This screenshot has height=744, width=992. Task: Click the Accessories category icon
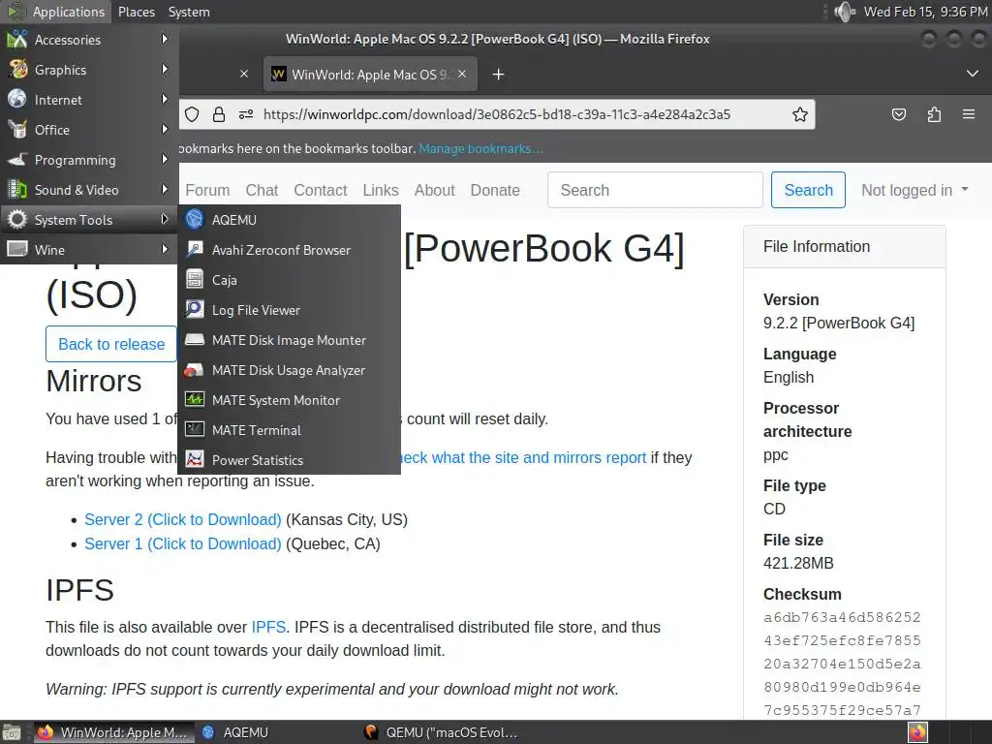point(17,39)
